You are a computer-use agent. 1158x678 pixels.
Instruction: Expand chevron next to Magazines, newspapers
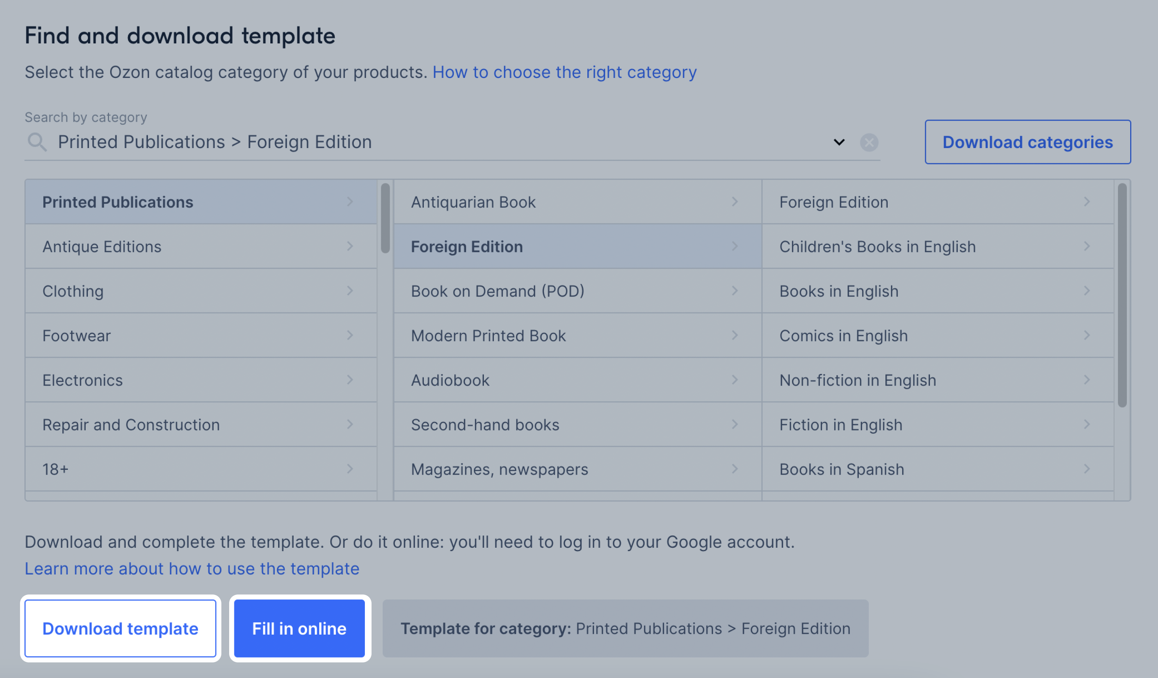735,469
